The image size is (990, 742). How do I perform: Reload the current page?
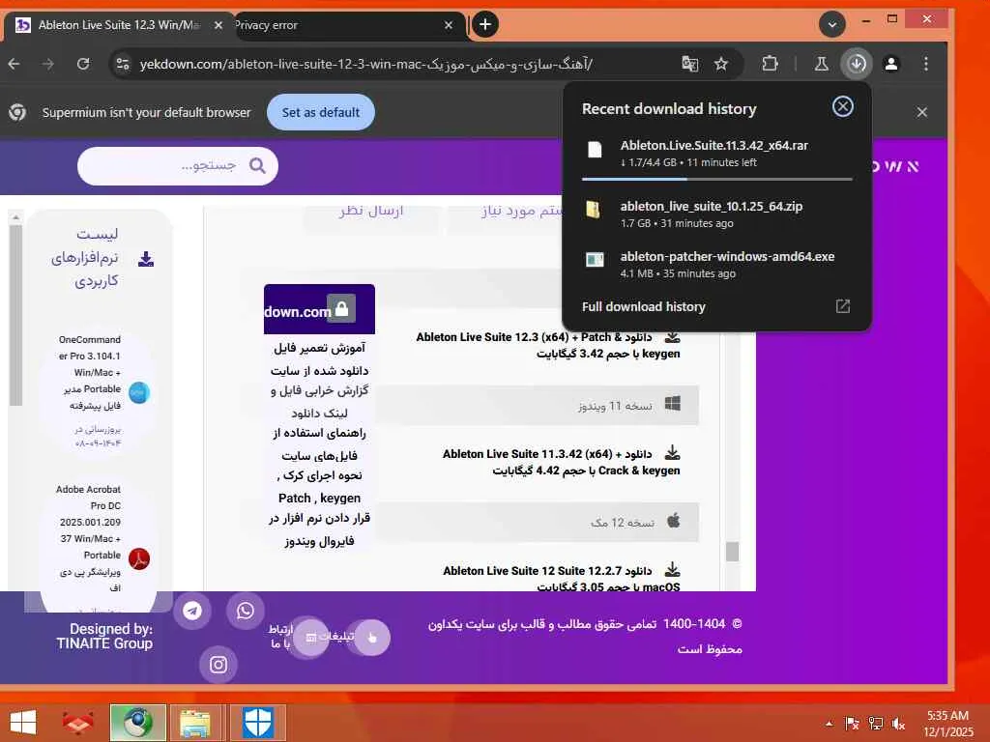click(83, 64)
